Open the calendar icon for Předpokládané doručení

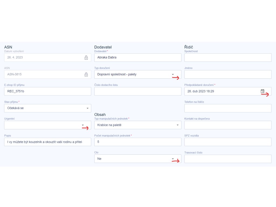pyautogui.click(x=263, y=91)
